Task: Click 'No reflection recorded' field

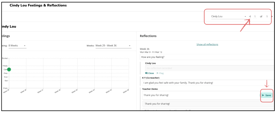Action: coord(210,68)
